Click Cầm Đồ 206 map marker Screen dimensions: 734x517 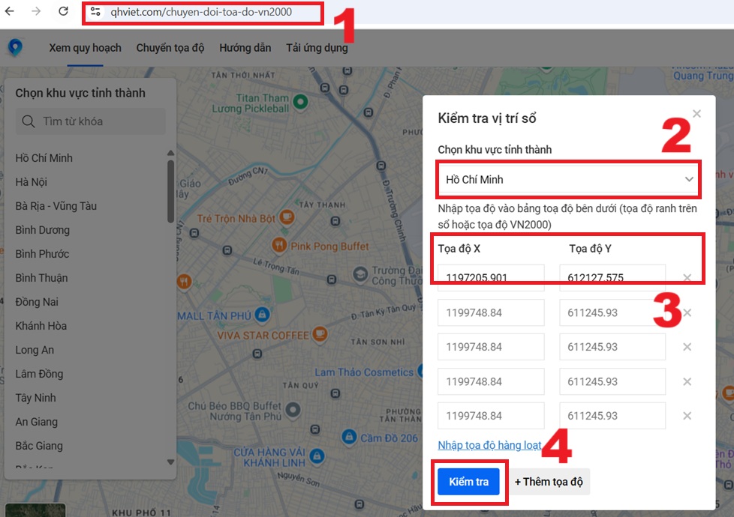[349, 437]
